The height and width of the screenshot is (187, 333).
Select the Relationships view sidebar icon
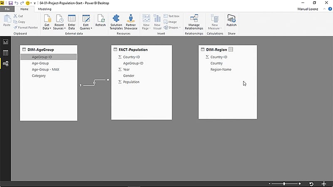[5, 64]
